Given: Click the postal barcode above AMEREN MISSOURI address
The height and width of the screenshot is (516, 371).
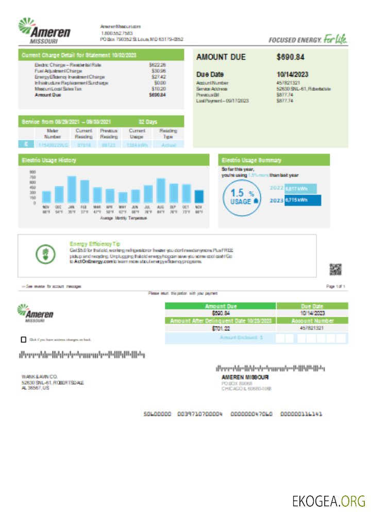Looking at the screenshot, I should click(270, 368).
